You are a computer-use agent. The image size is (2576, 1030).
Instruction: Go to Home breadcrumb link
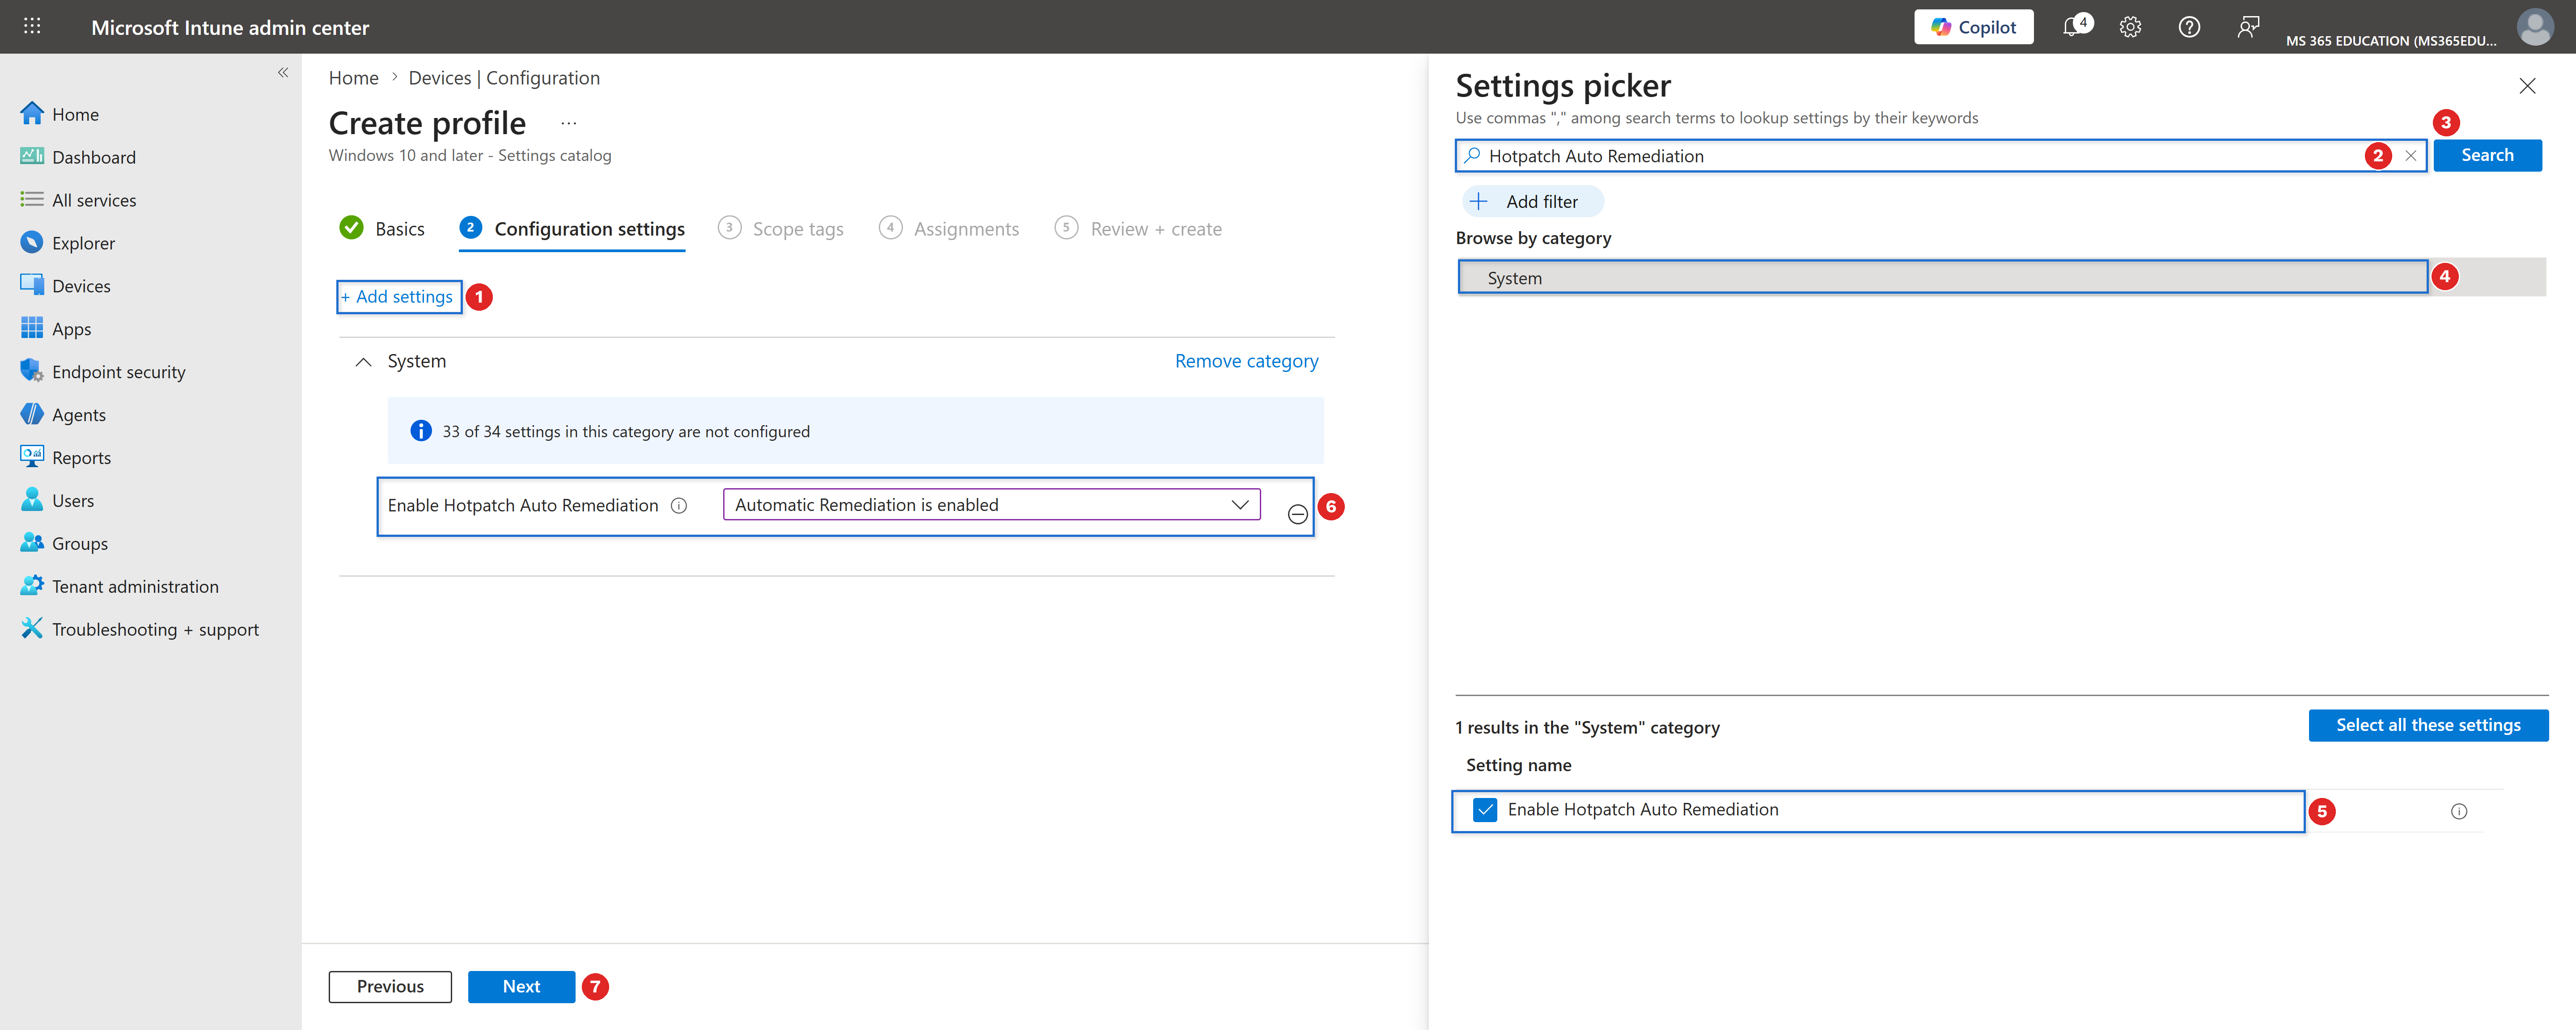coord(354,78)
